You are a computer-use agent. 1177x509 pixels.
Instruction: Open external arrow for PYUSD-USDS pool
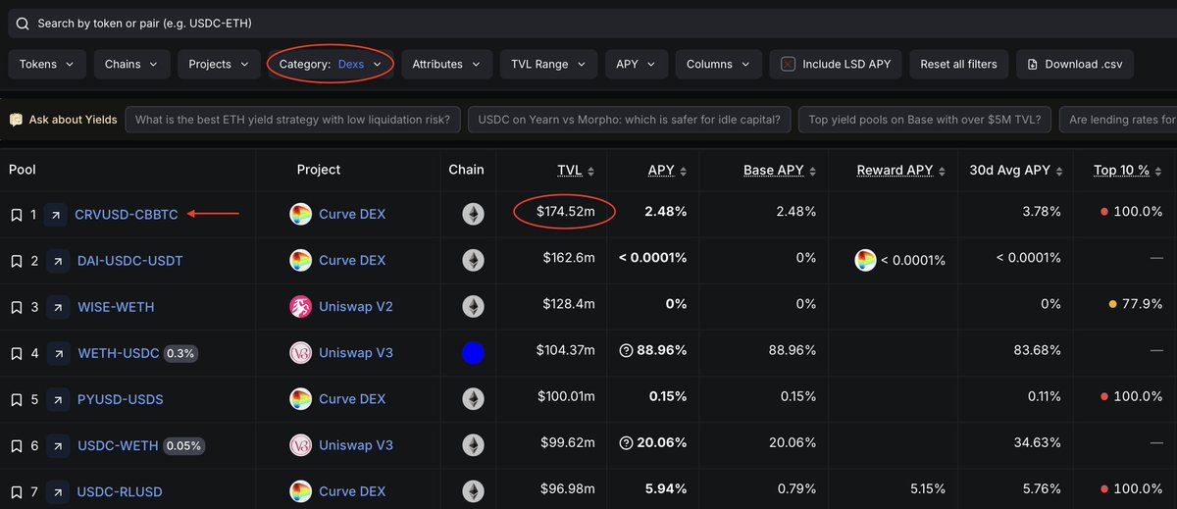(57, 399)
